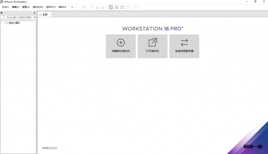Open the Snapshot Manager icon

pyautogui.click(x=103, y=7)
